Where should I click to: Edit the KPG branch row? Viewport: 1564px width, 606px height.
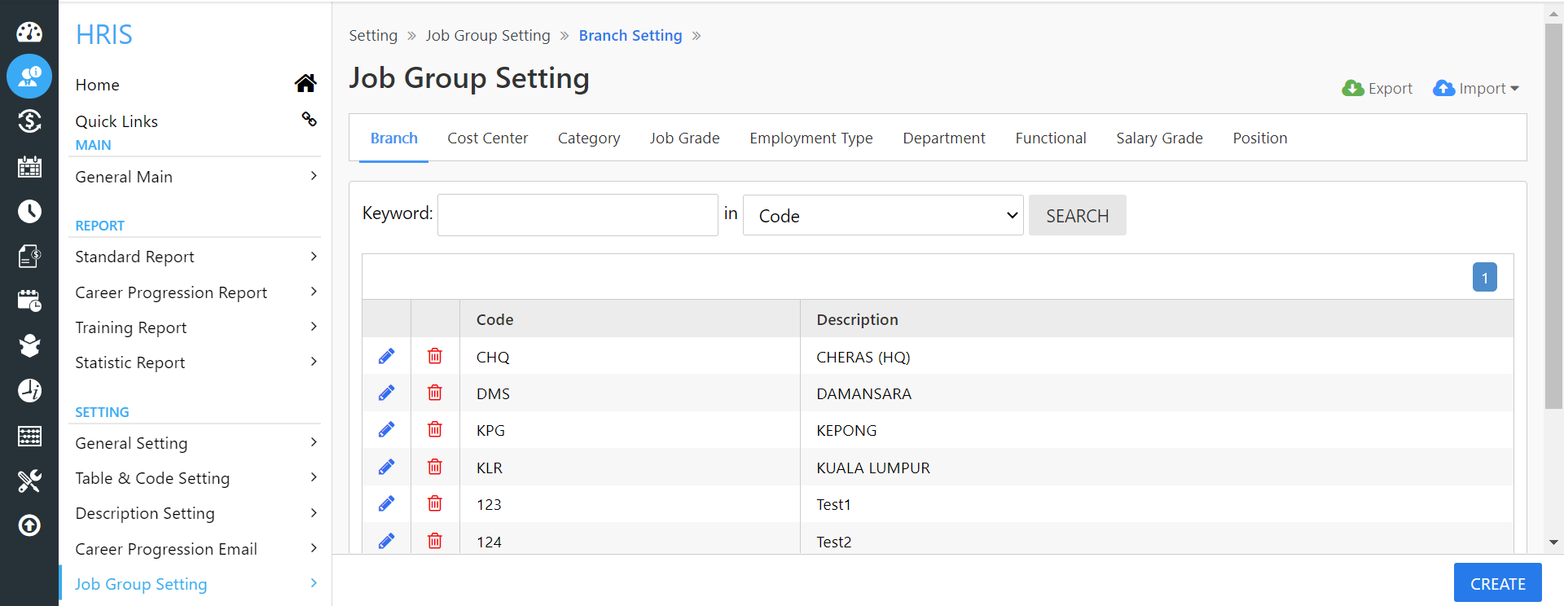coord(386,429)
